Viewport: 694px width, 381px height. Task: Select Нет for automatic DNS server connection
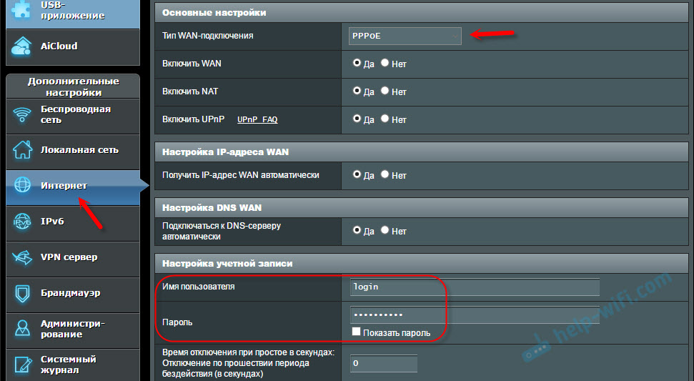pyautogui.click(x=385, y=231)
